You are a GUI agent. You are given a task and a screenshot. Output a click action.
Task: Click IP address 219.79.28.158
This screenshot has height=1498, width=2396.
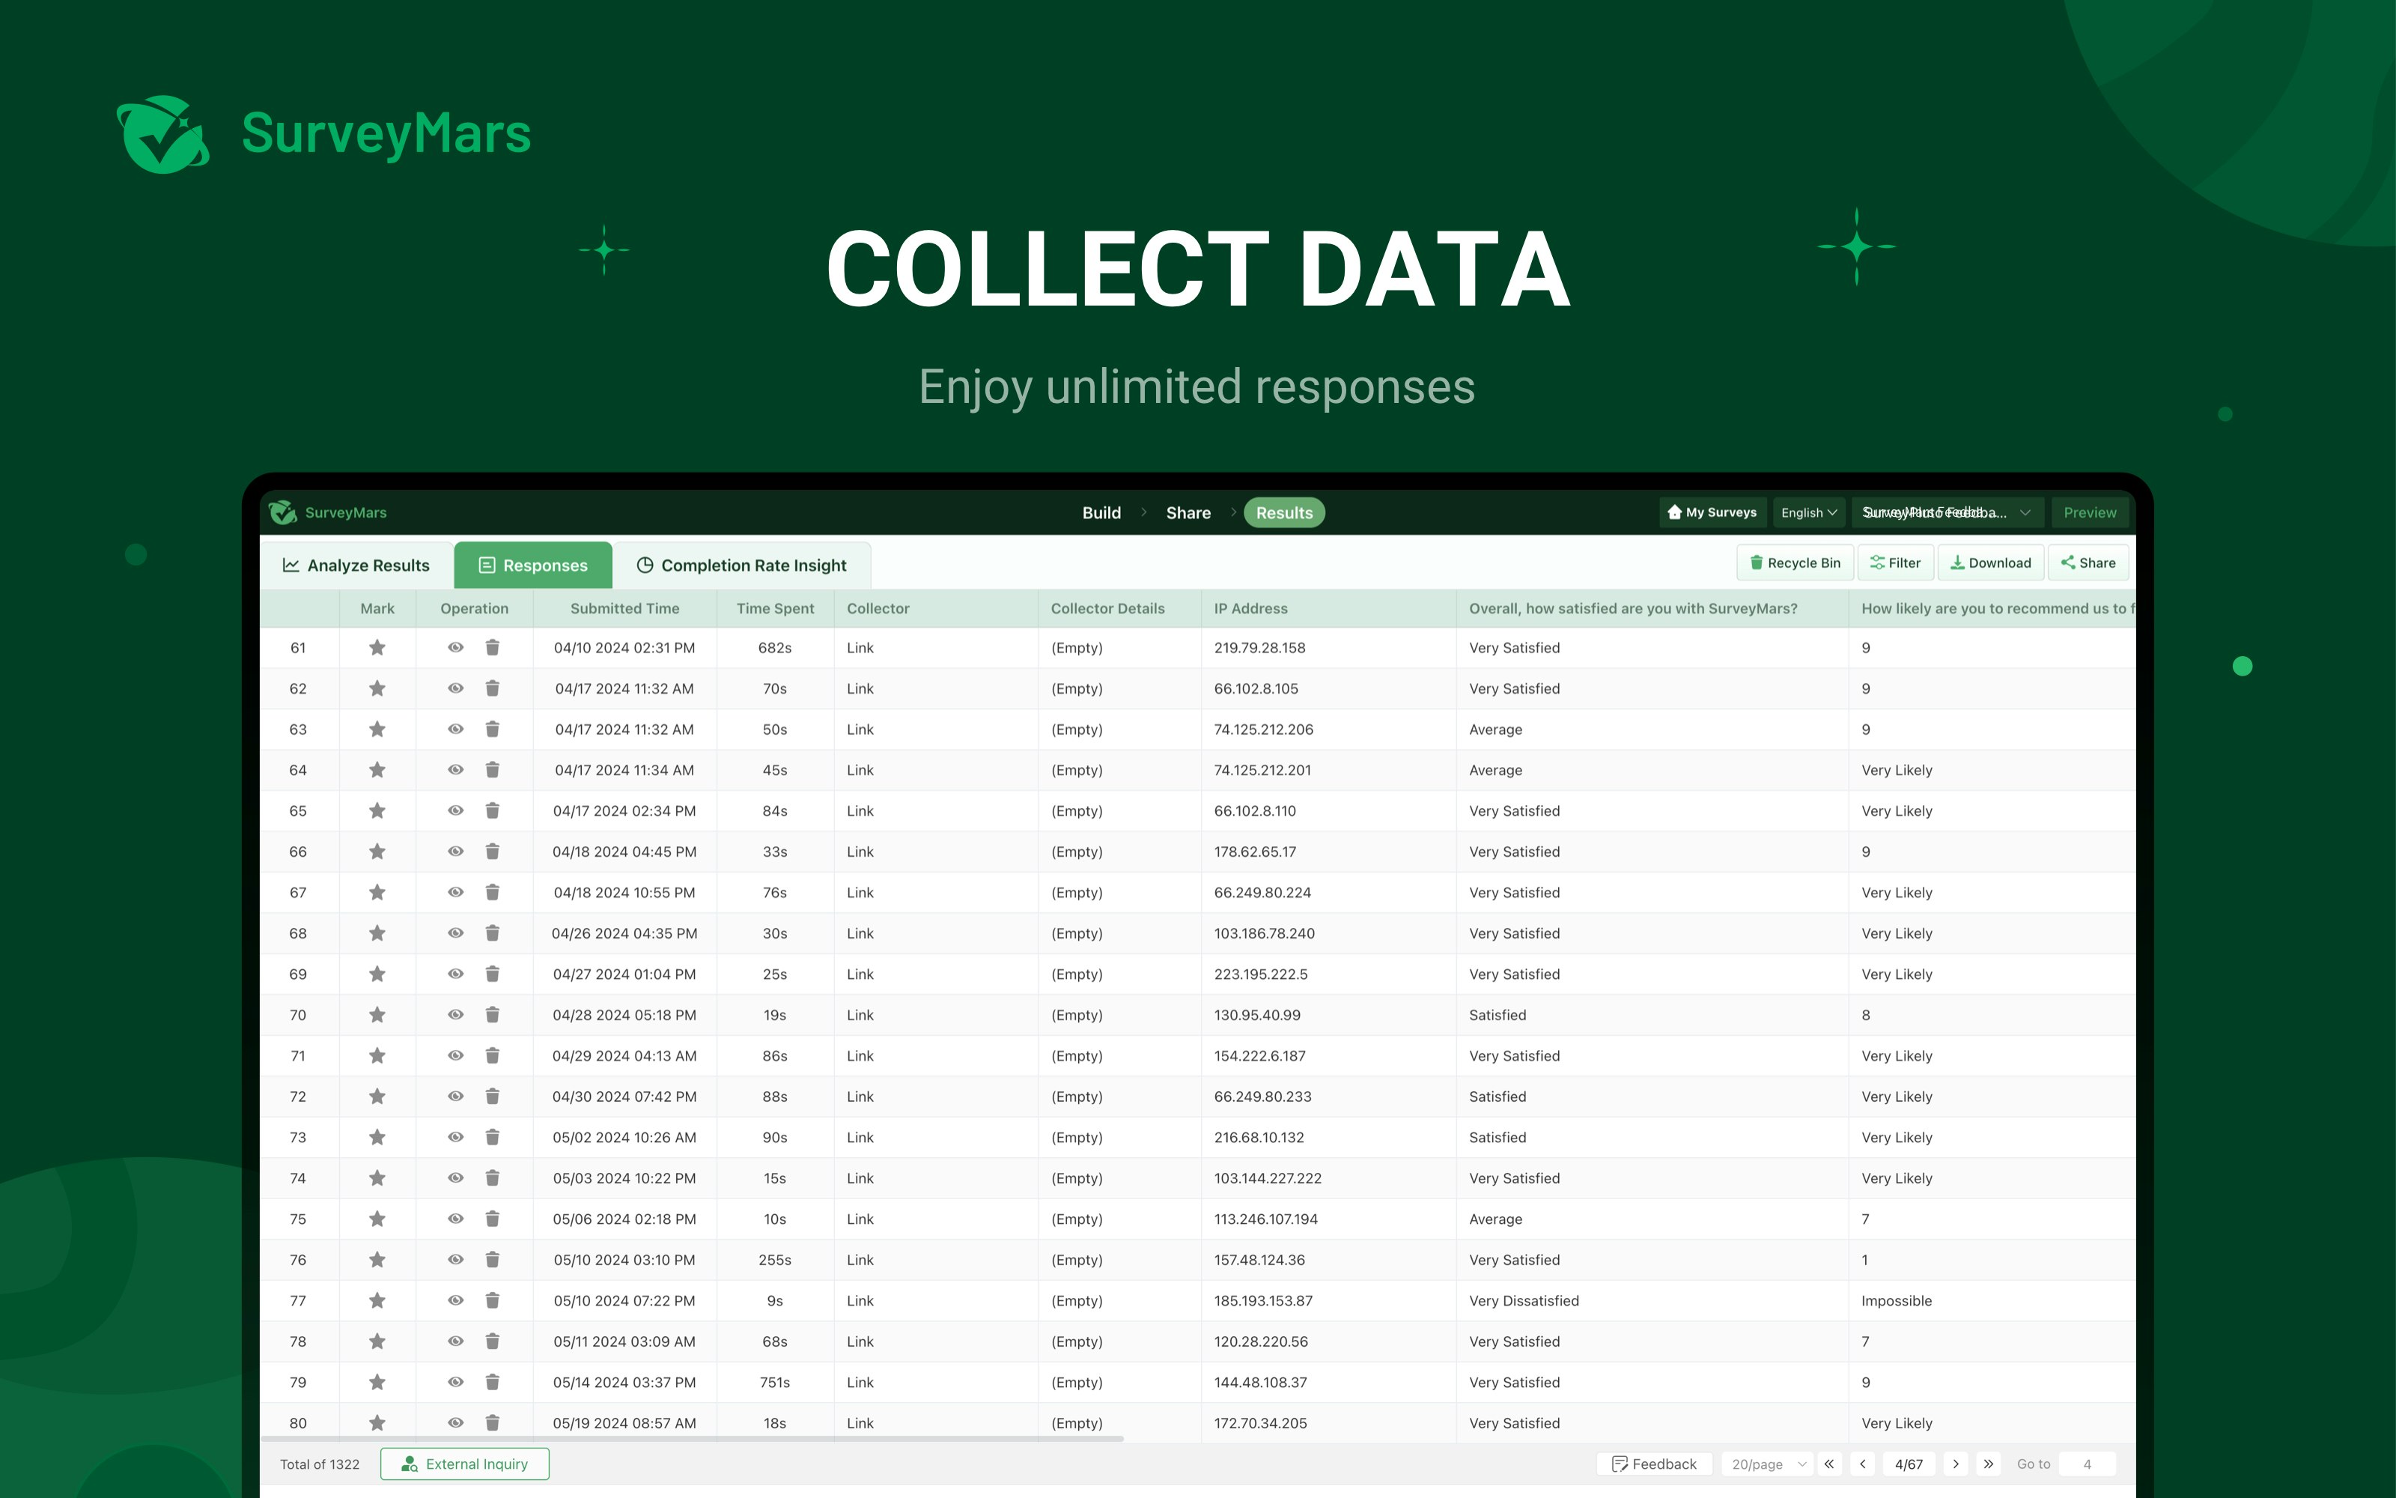(1259, 648)
